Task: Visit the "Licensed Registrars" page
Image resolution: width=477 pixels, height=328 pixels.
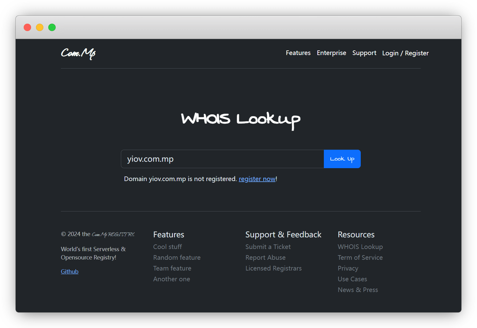Action: 273,268
